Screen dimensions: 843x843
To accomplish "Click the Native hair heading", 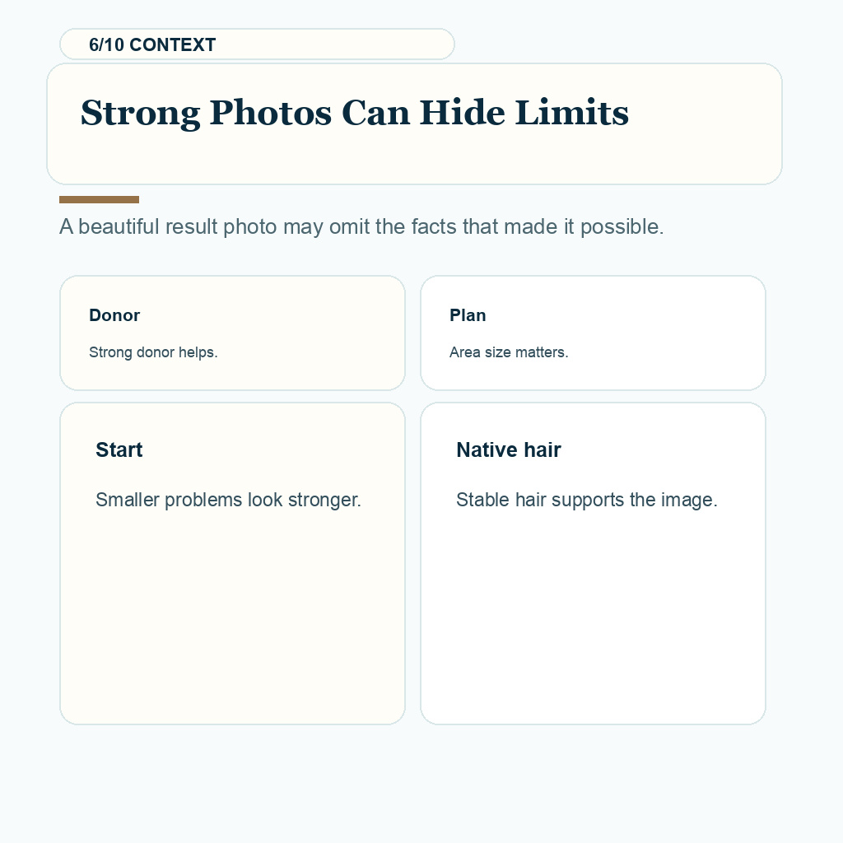I will [509, 449].
